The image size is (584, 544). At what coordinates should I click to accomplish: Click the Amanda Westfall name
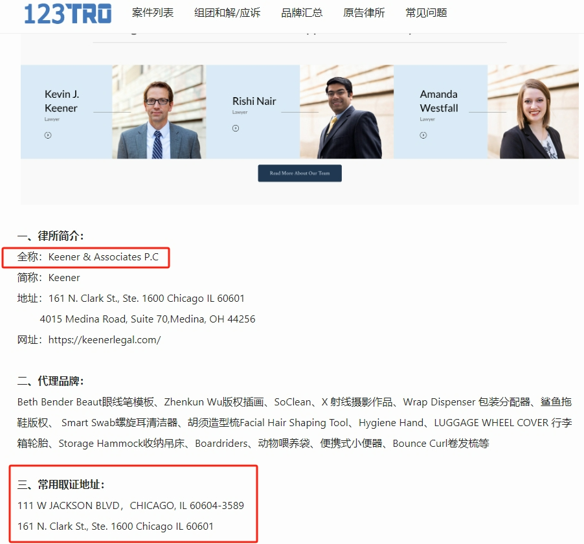click(x=439, y=101)
